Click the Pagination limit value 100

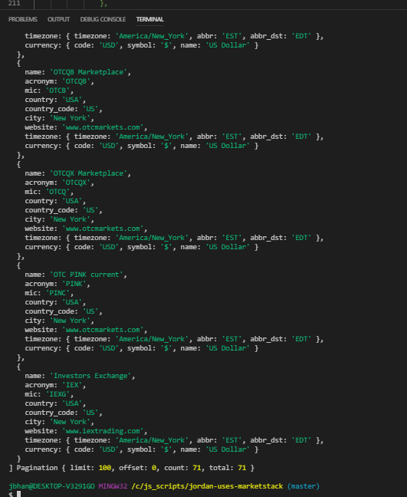105,468
